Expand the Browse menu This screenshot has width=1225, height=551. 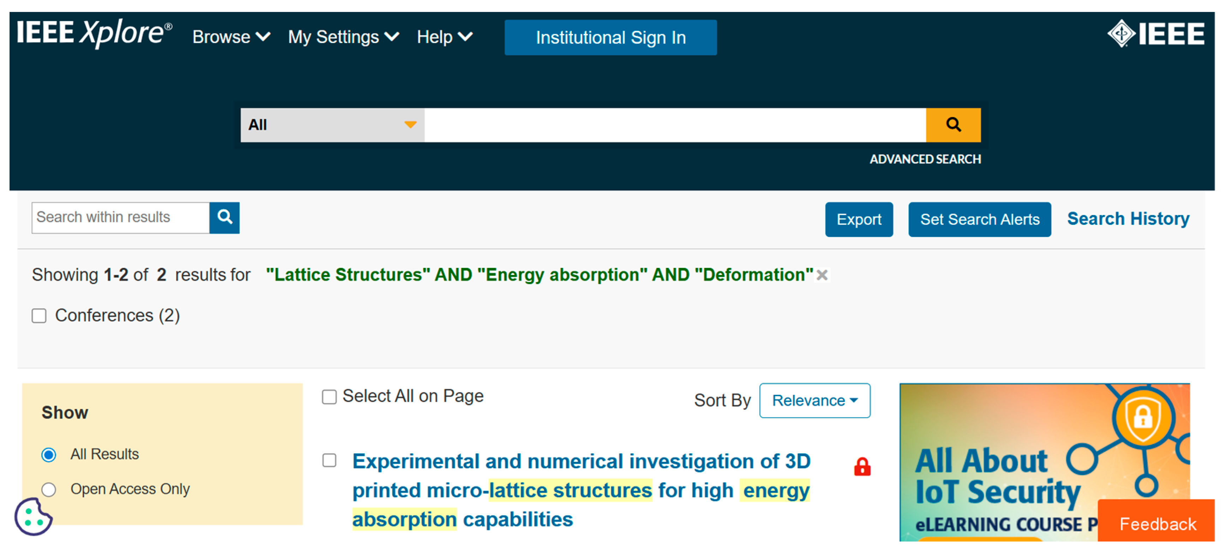coord(231,37)
